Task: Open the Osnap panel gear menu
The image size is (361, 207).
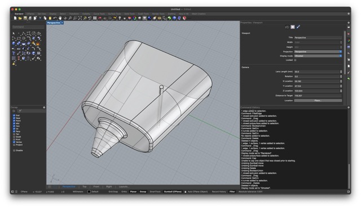Action: pyautogui.click(x=44, y=107)
